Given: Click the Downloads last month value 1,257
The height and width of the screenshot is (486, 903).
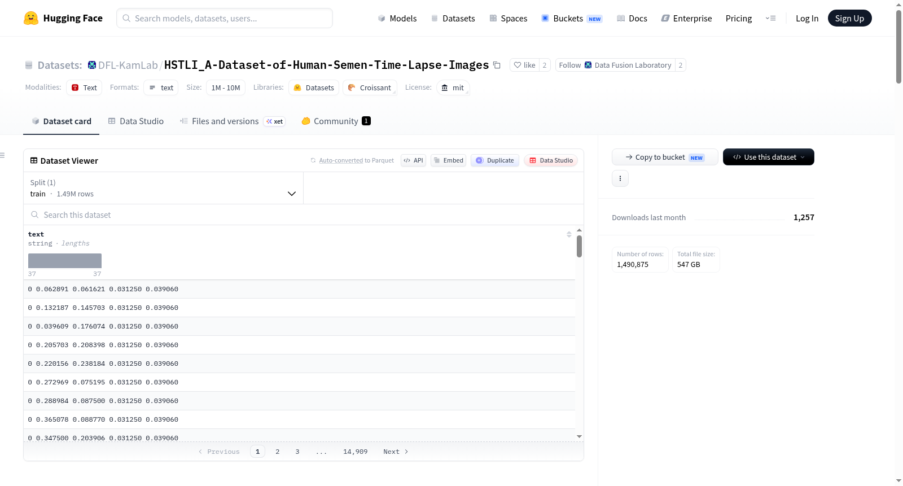Looking at the screenshot, I should tap(804, 217).
